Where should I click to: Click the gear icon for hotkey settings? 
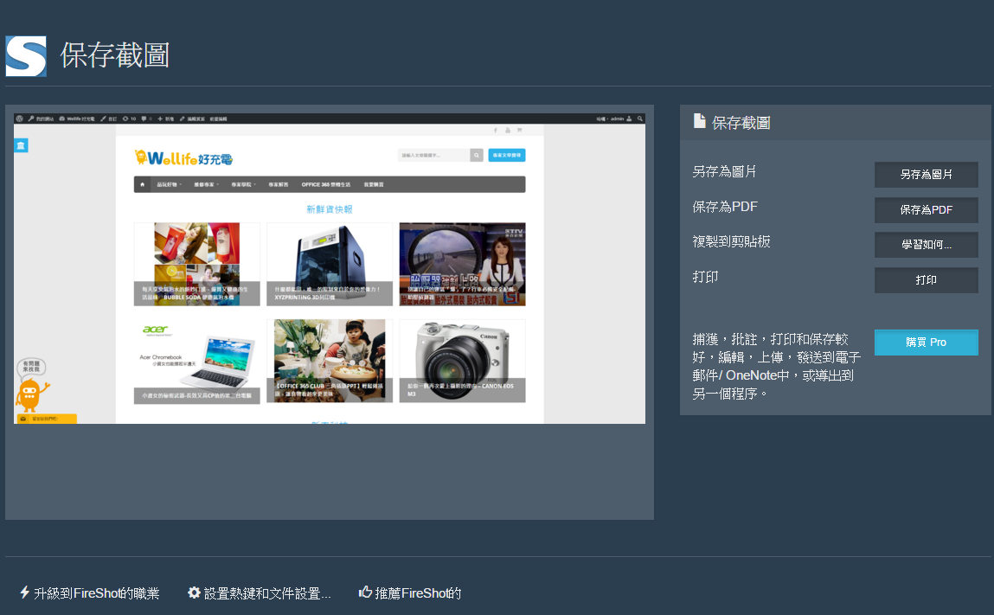click(x=194, y=593)
